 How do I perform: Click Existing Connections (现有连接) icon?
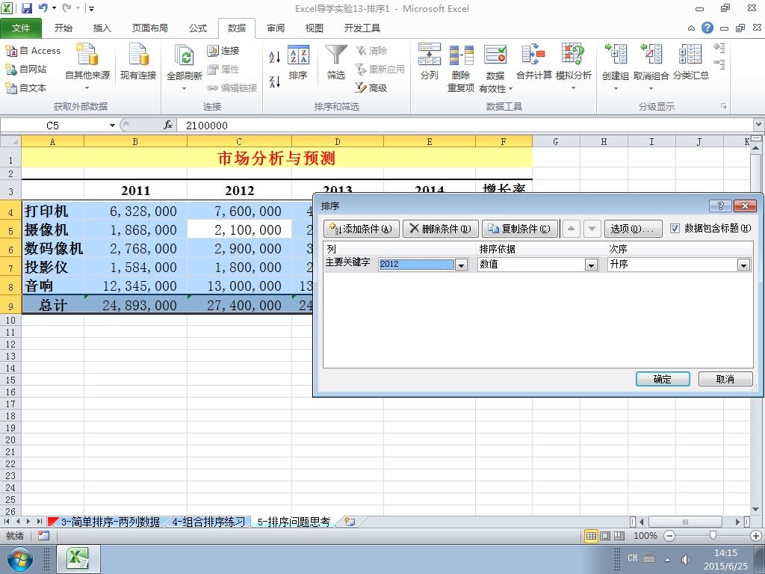[x=138, y=61]
